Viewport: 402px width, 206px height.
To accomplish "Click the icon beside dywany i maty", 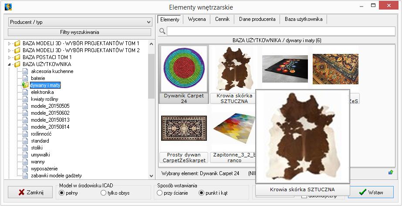I will tap(25, 85).
